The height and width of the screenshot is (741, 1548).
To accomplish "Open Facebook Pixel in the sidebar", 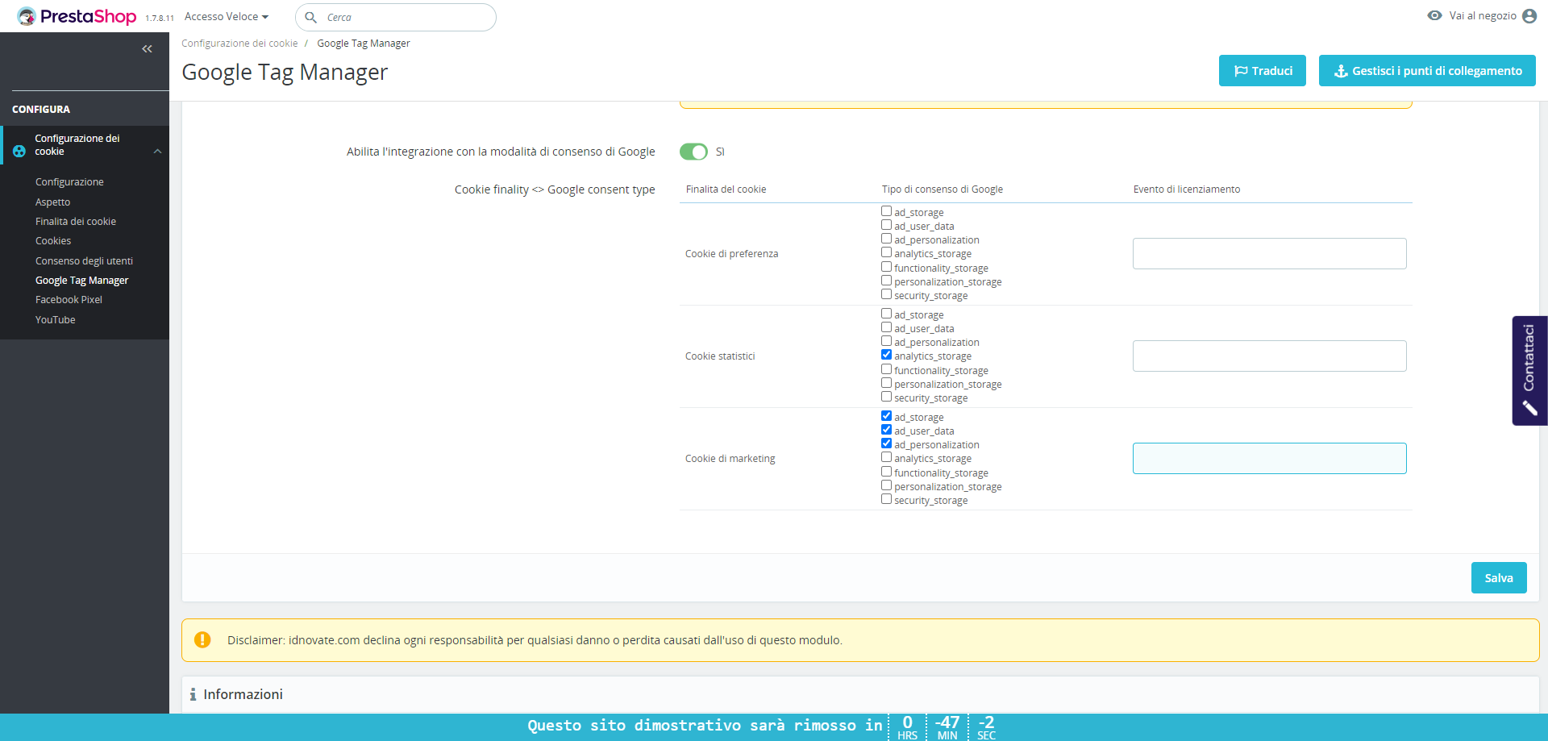I will pos(69,300).
